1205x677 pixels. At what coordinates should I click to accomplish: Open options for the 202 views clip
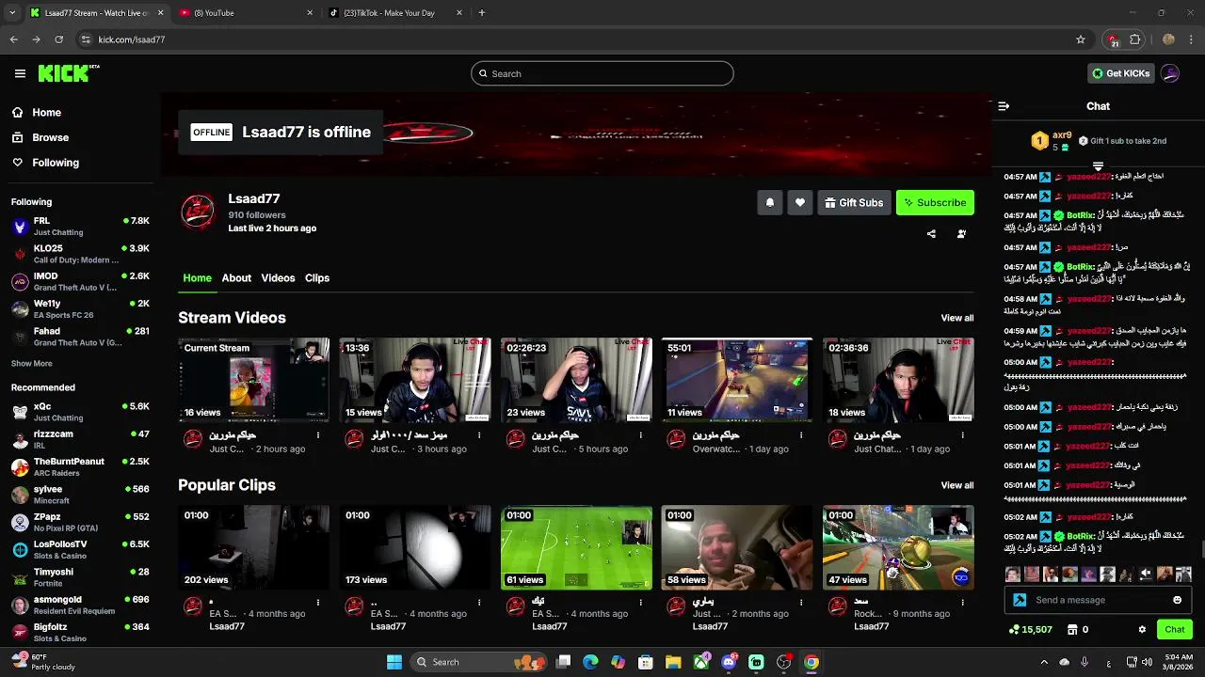coord(318,603)
